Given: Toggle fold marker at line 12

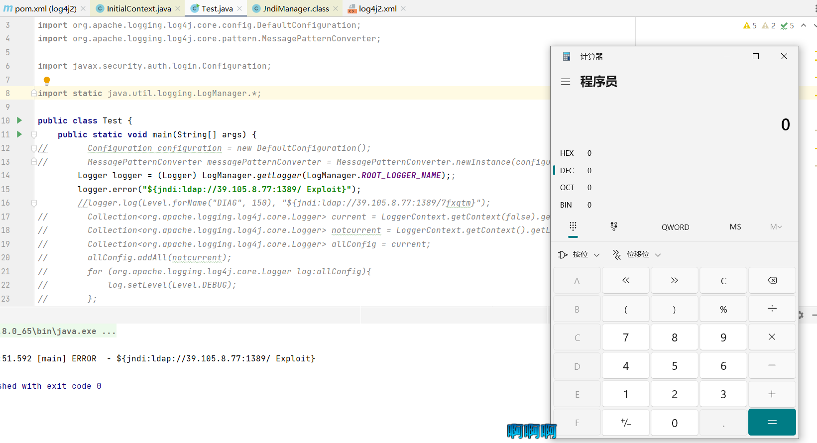Looking at the screenshot, I should tap(34, 148).
